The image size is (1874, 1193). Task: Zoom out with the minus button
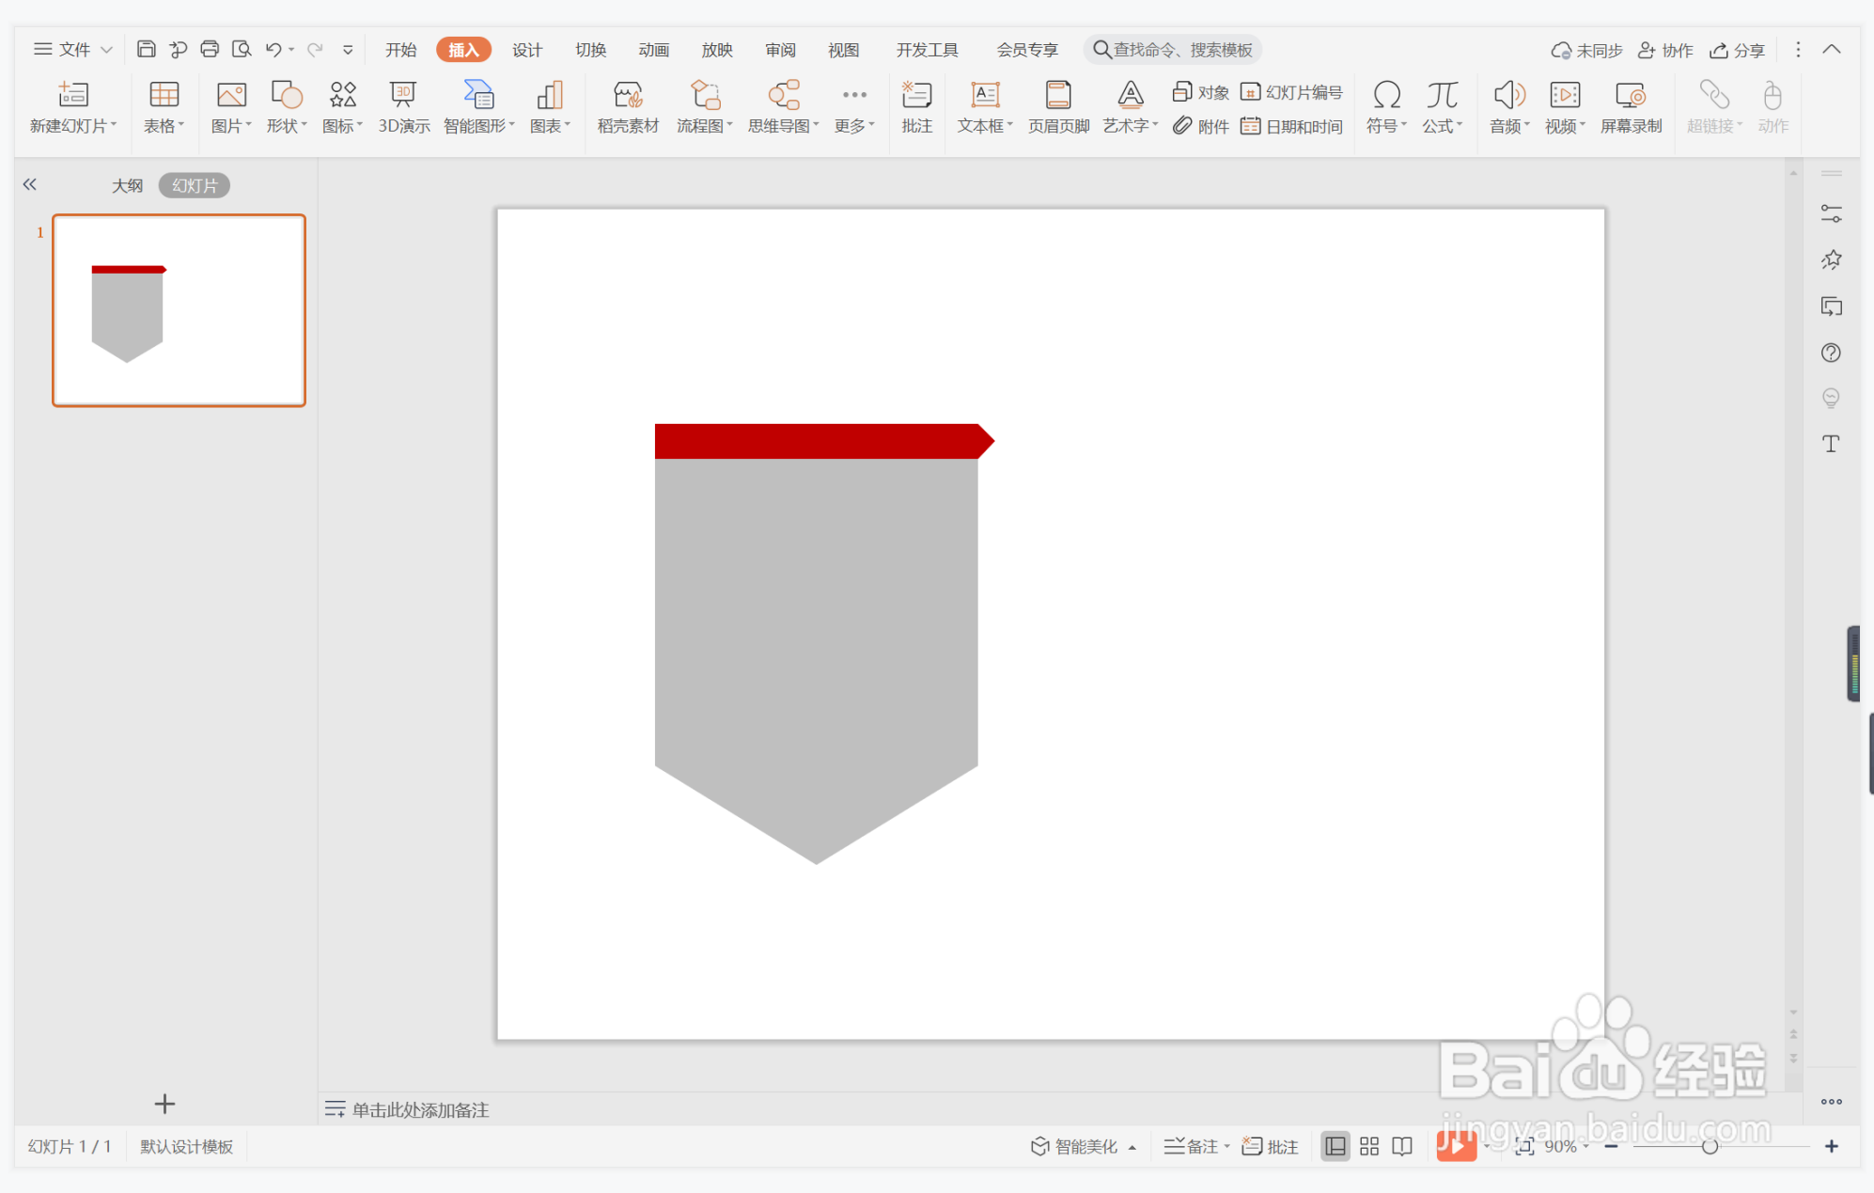1611,1146
